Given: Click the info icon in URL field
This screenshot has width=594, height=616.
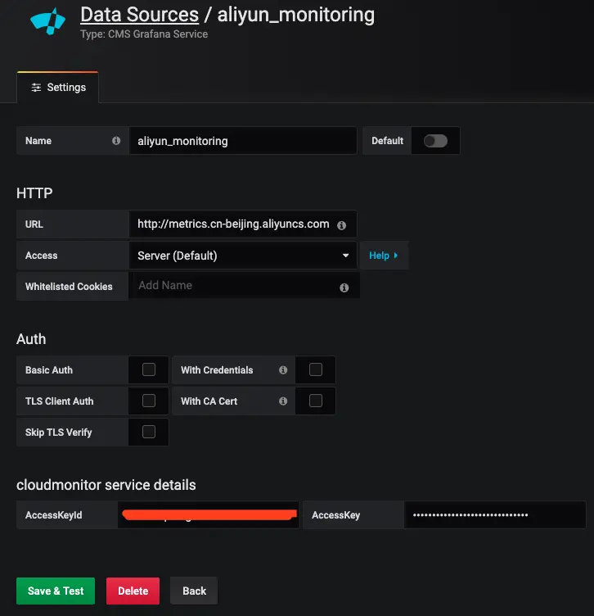Looking at the screenshot, I should 342,225.
